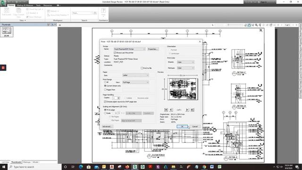302x170 pixels.
Task: Switch to Home ribbon tab
Action: tap(11, 5)
